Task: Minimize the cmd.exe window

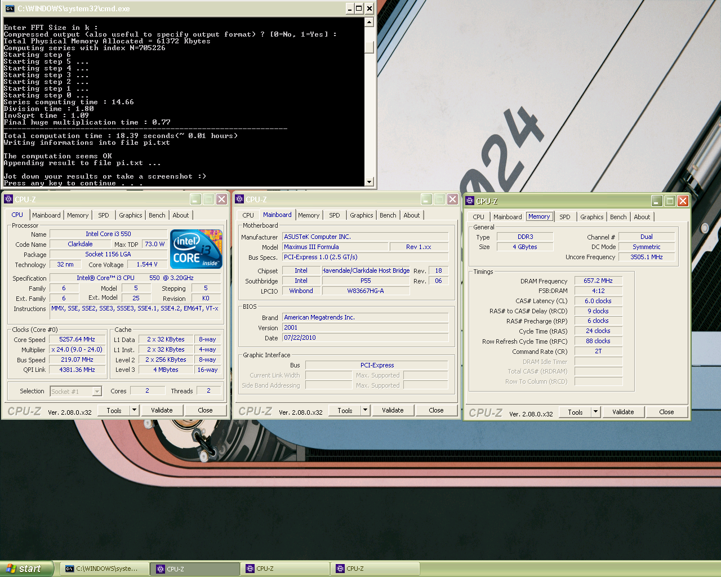Action: coord(350,8)
